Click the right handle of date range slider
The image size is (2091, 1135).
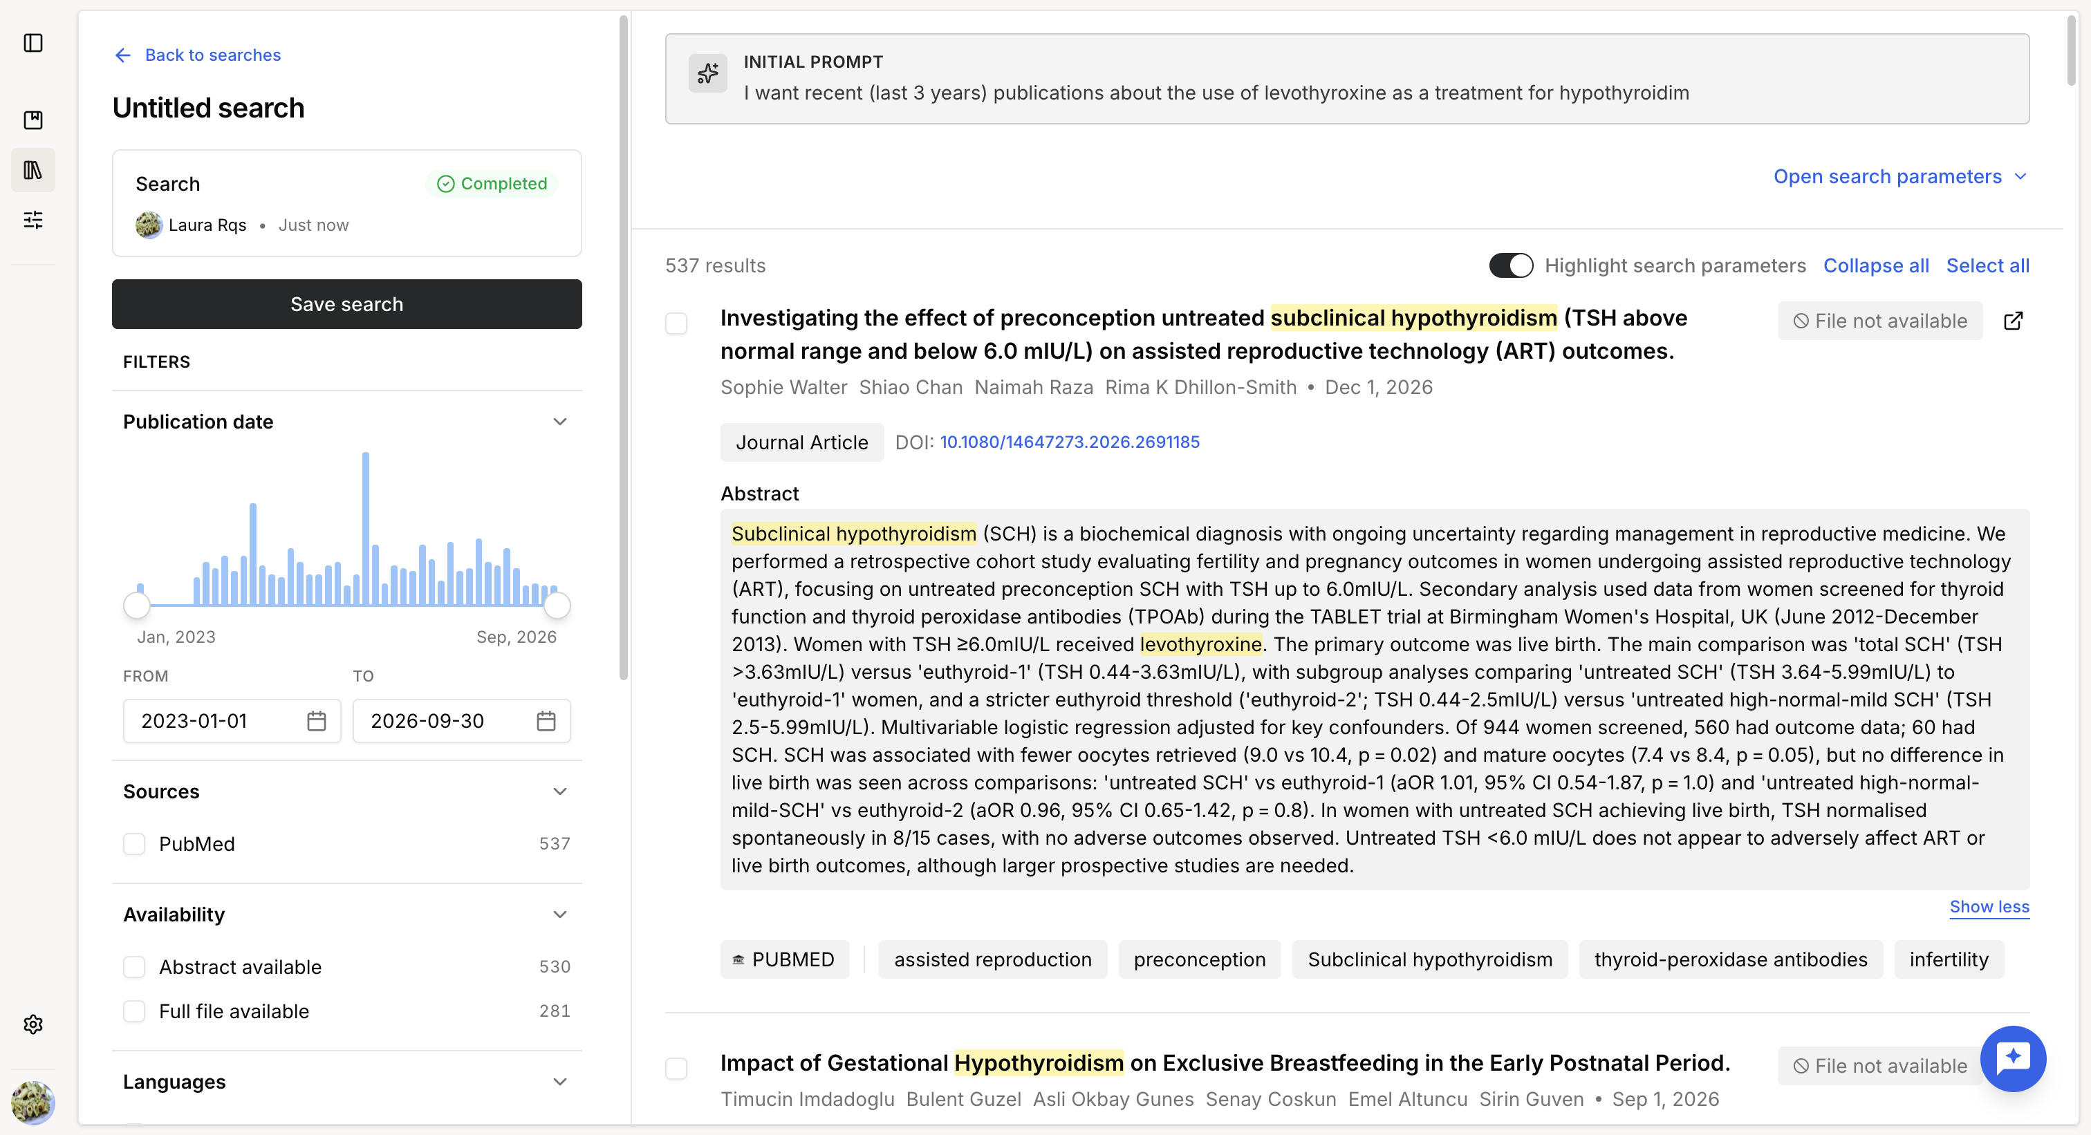pos(557,604)
